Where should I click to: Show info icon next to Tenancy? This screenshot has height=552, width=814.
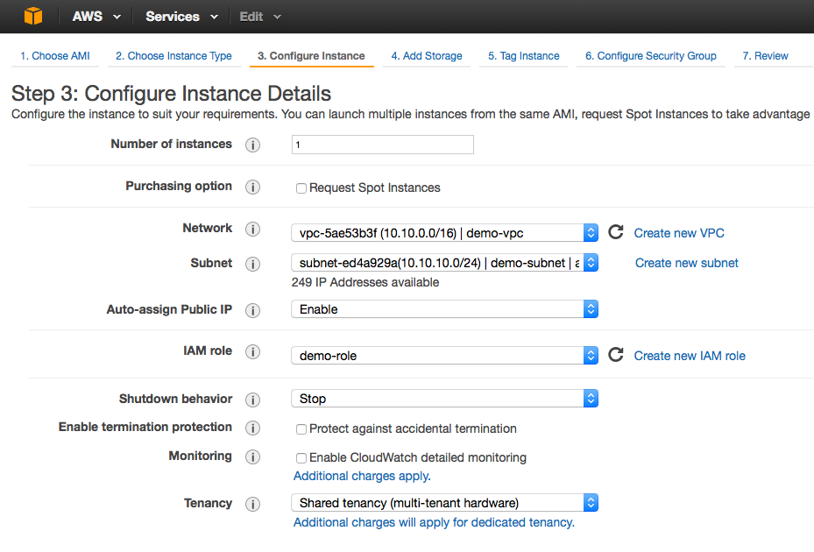[x=253, y=504]
